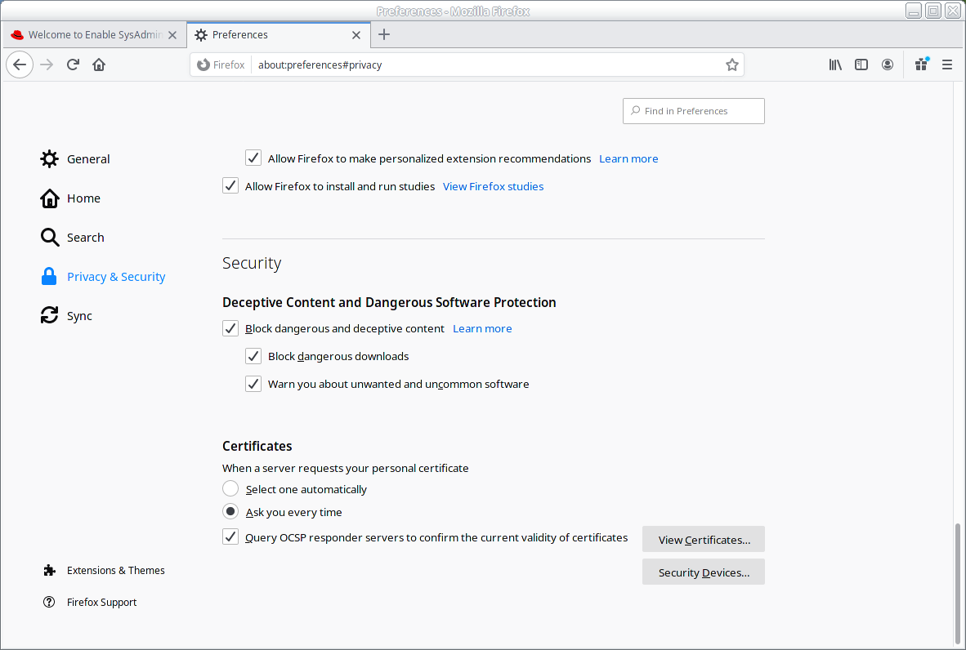Uncheck Block dangerous downloads
The width and height of the screenshot is (966, 650).
pyautogui.click(x=253, y=356)
